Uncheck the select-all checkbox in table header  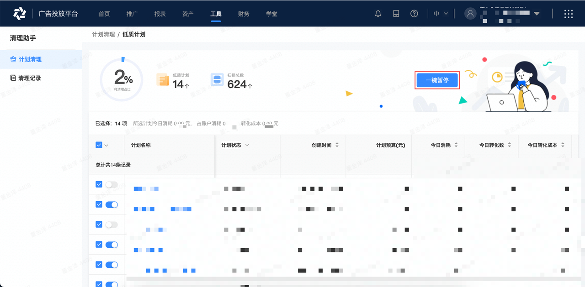98,145
